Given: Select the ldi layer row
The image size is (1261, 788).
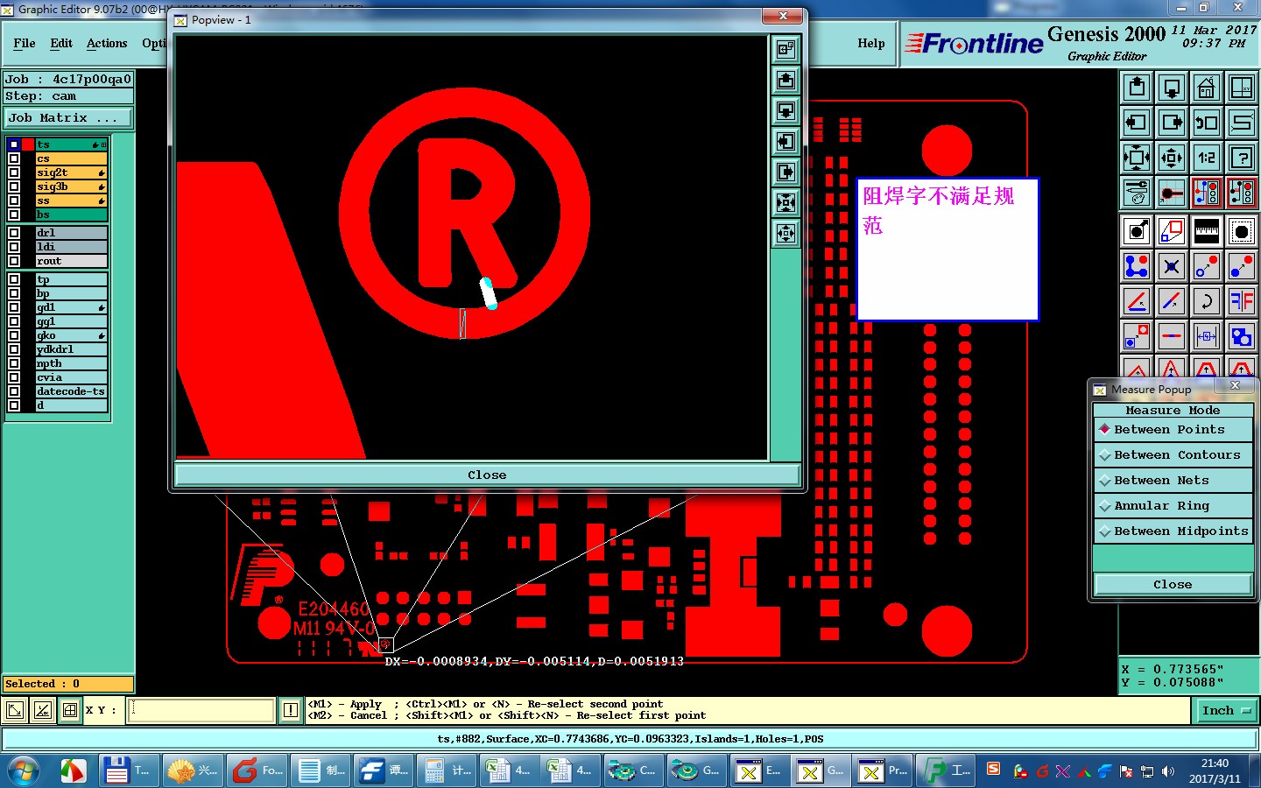Looking at the screenshot, I should 72,247.
